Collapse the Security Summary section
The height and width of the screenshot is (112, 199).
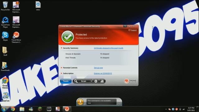[x=62, y=48]
